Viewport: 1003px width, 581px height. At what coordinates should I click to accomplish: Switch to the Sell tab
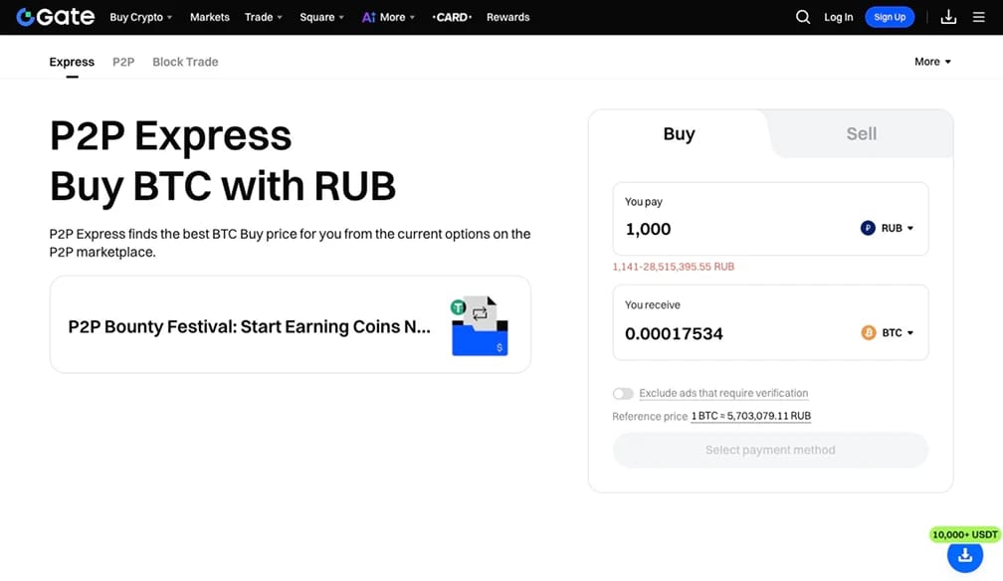point(861,133)
